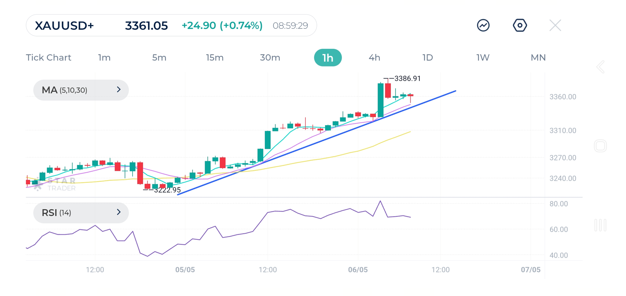Screen dimensions: 626x296
Task: Switch to the MN monthly timeframe
Action: point(538,58)
